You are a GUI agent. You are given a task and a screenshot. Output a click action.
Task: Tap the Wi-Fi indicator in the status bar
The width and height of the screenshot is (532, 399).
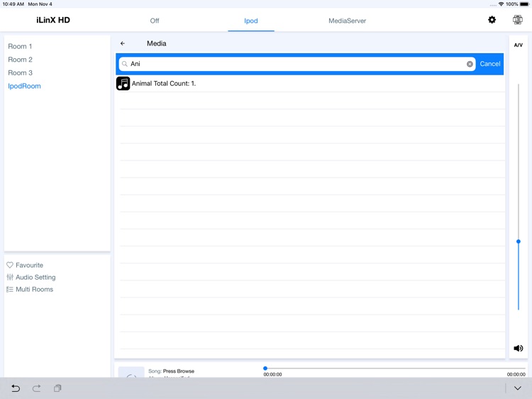tap(501, 4)
